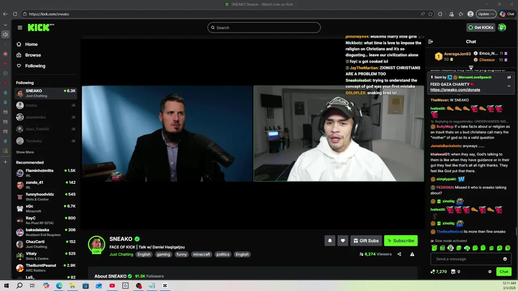Click the browser address bar URL

point(49,14)
